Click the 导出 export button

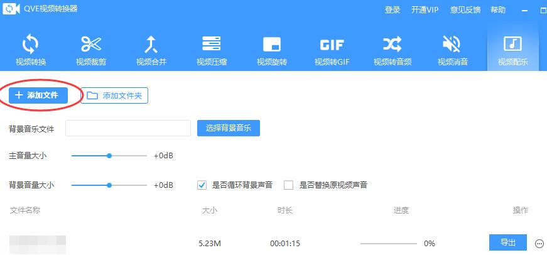507,242
